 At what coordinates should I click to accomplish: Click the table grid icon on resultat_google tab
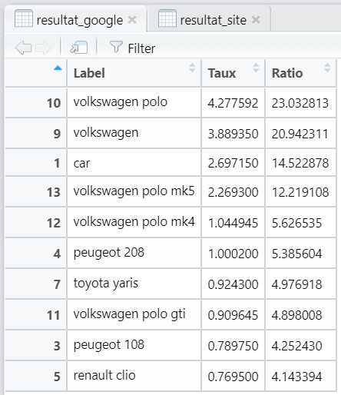coord(24,18)
